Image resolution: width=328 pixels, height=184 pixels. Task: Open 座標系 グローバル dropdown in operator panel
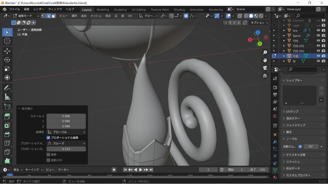click(66, 132)
